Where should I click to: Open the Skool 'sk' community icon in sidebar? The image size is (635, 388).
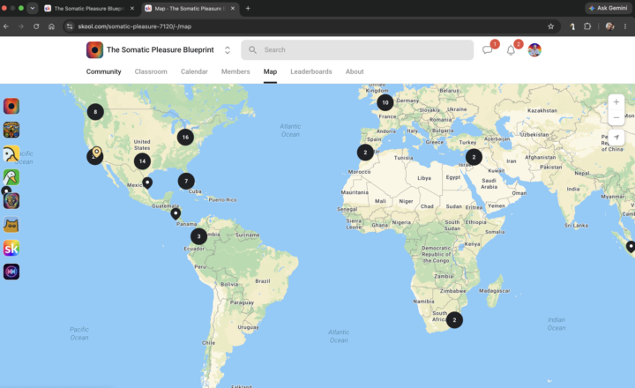point(11,249)
